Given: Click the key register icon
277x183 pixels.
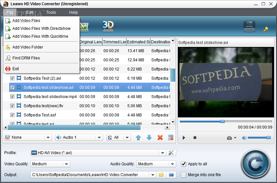Looking at the screenshot, I should click(x=266, y=29).
